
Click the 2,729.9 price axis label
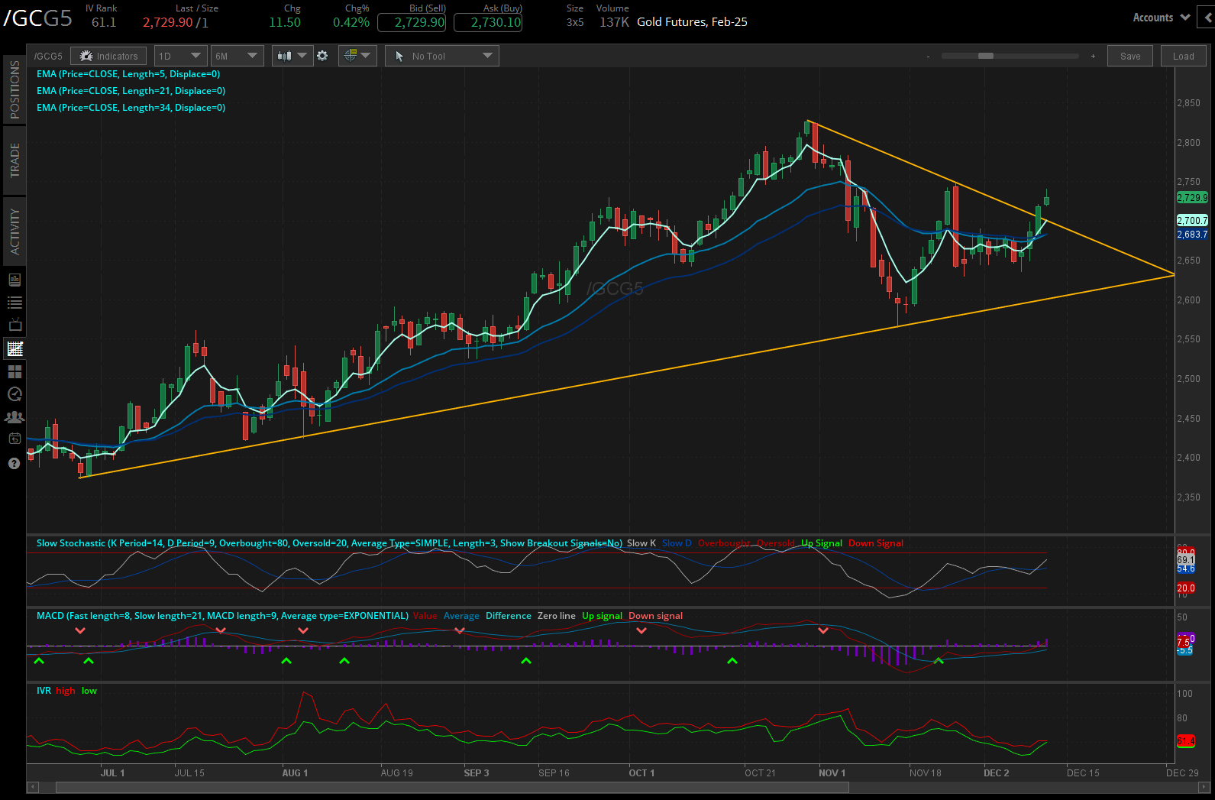pos(1192,197)
